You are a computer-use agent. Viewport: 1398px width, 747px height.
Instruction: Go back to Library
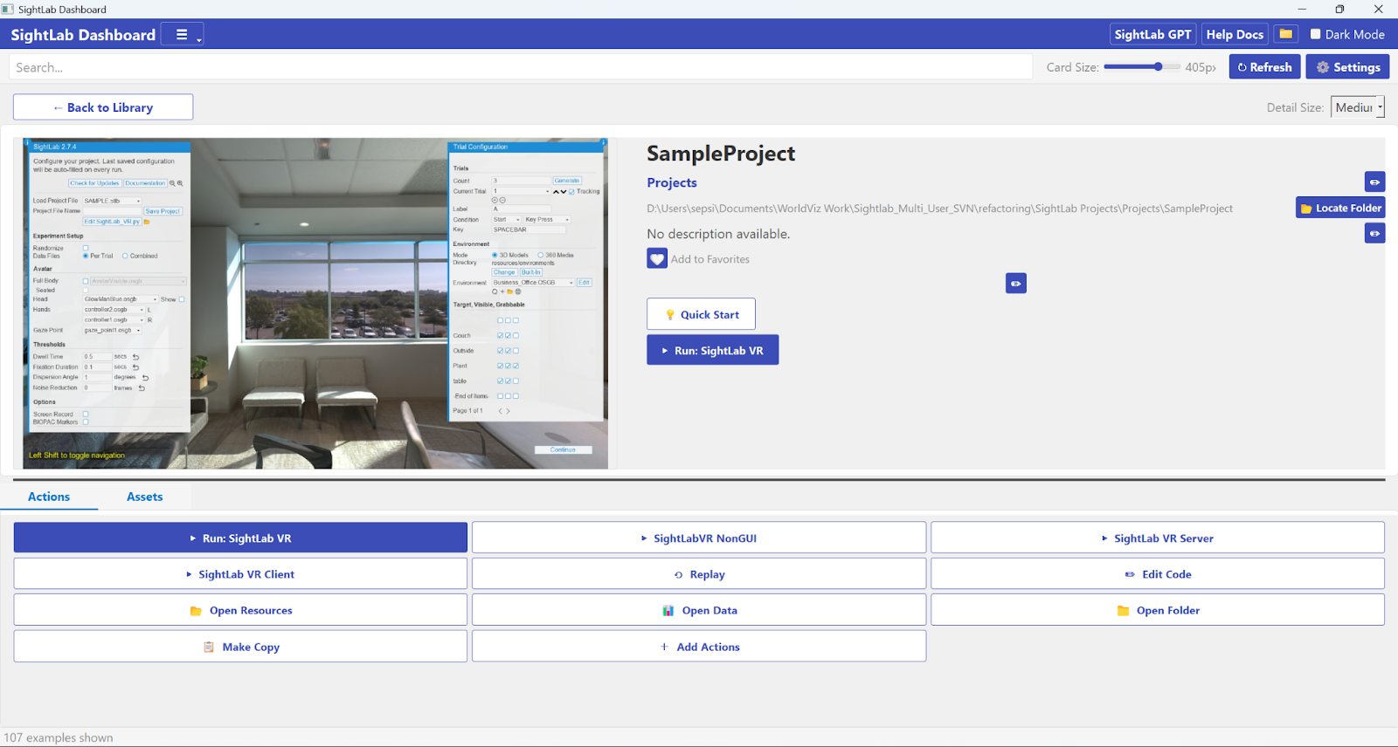pos(103,107)
